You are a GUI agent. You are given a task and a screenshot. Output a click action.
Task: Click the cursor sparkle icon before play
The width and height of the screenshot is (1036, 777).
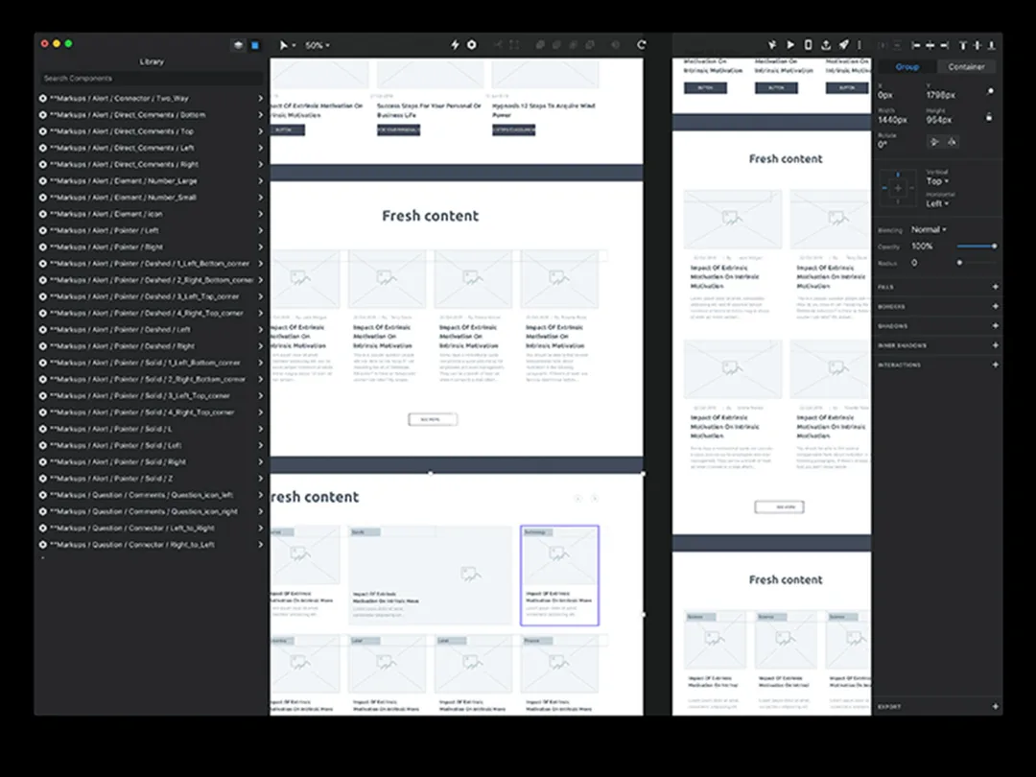coord(771,44)
